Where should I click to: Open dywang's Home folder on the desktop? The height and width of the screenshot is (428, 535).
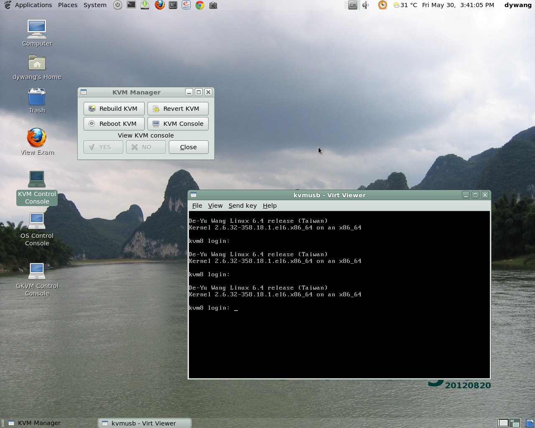37,63
